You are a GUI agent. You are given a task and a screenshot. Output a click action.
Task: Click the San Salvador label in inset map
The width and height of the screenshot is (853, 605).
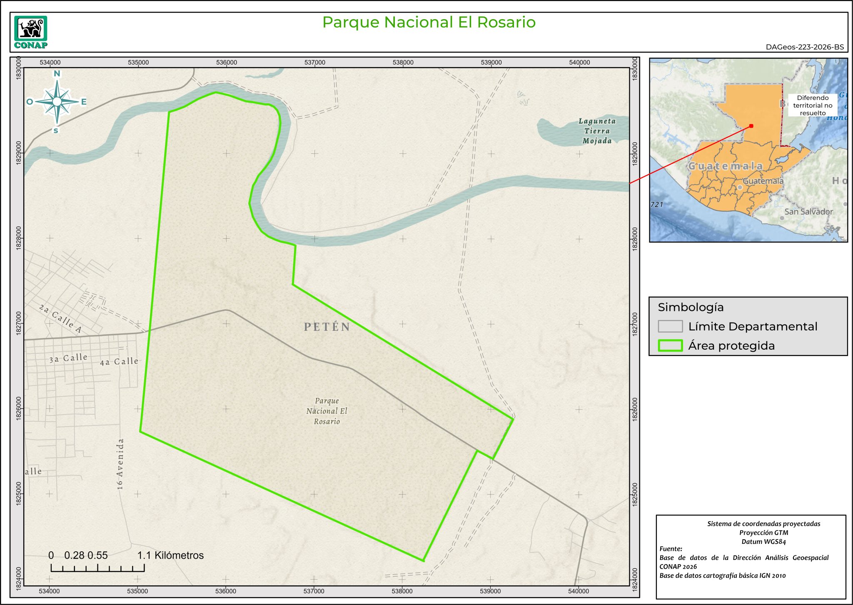(808, 212)
